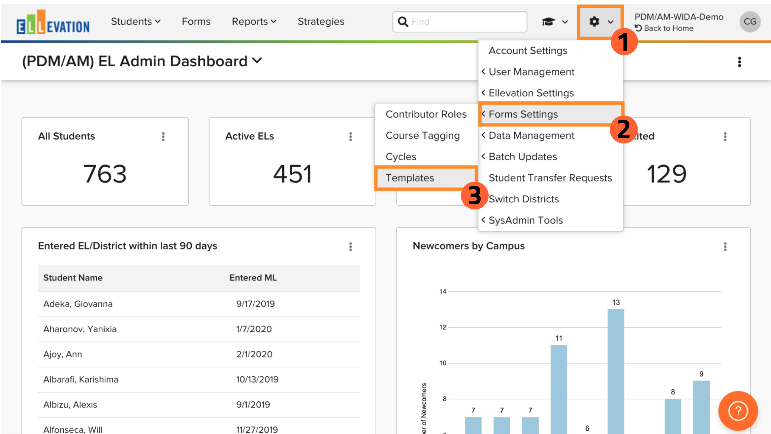The image size is (771, 434).
Task: Open the orange help button
Action: pyautogui.click(x=738, y=411)
